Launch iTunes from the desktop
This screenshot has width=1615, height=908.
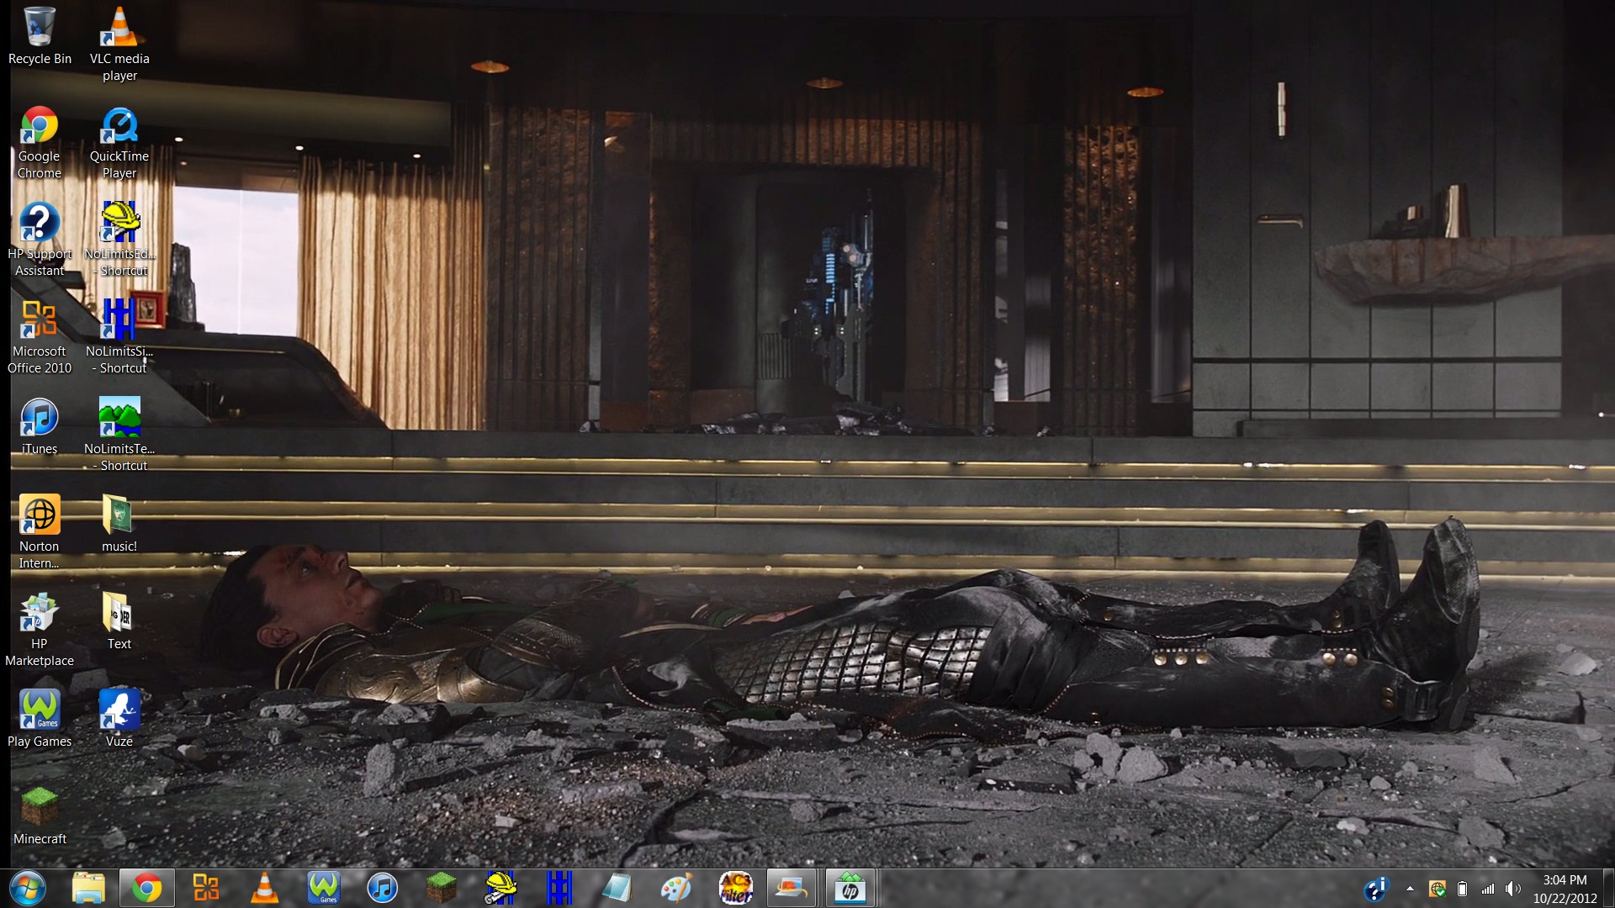[40, 426]
